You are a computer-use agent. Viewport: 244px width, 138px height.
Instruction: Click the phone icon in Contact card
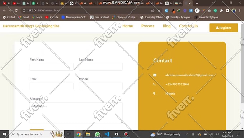[154, 84]
